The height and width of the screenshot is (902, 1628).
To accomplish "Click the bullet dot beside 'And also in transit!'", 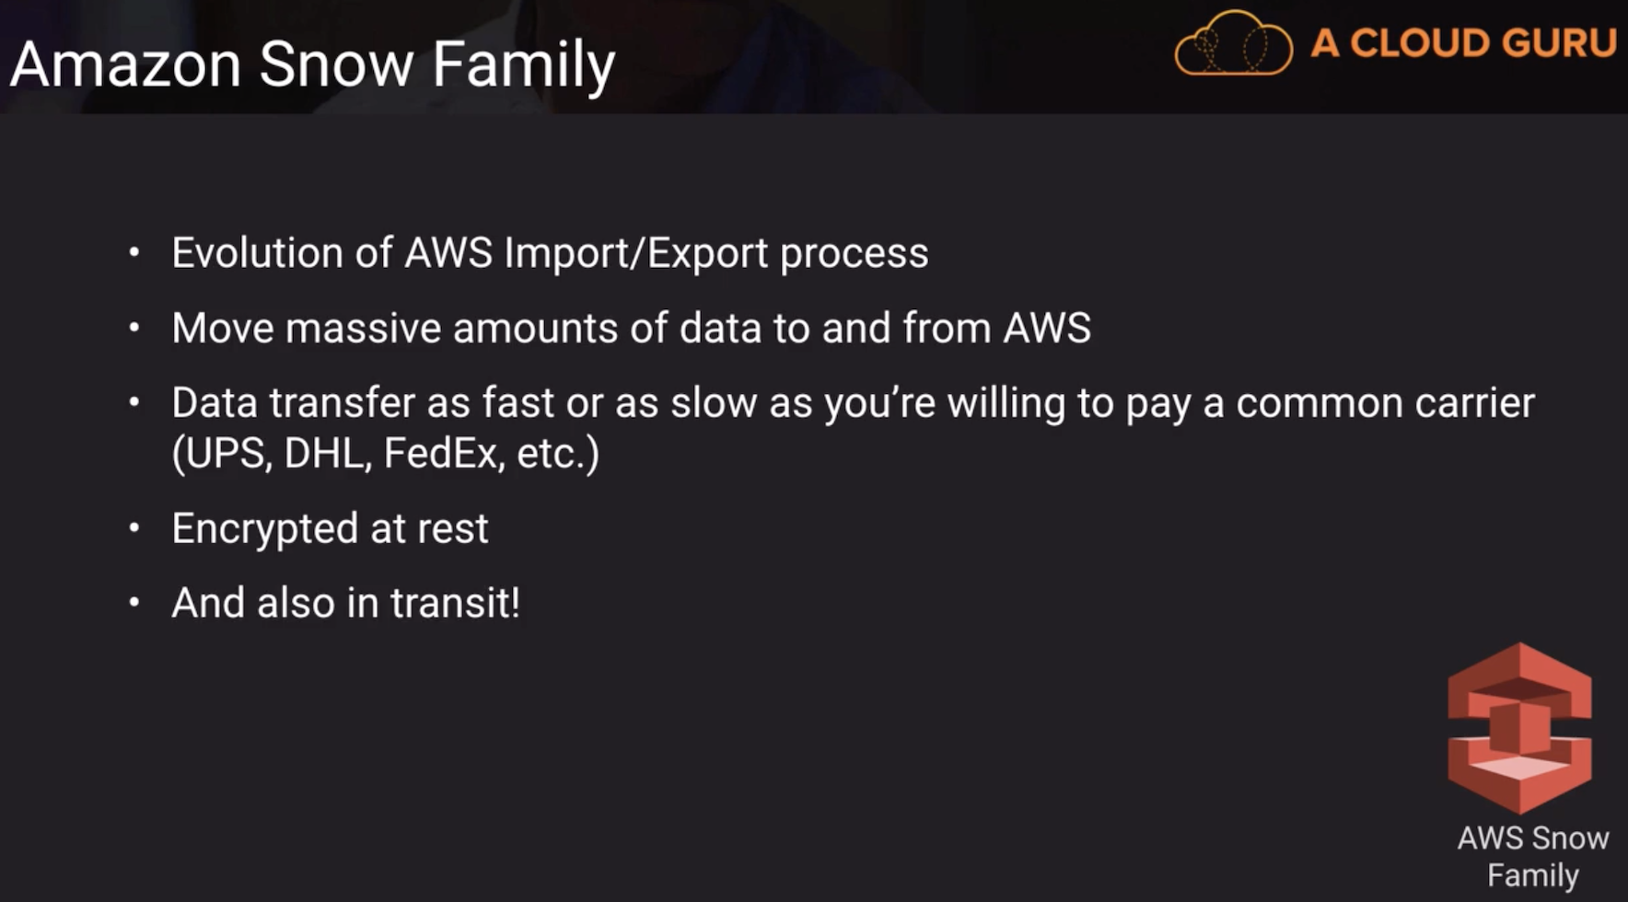I will point(134,602).
